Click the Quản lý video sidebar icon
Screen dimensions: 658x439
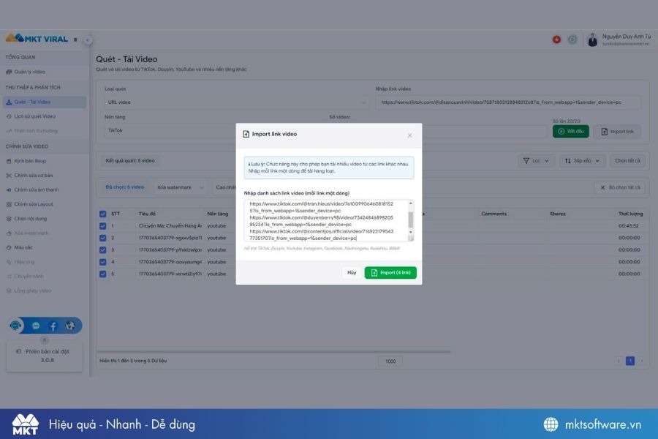pyautogui.click(x=9, y=72)
